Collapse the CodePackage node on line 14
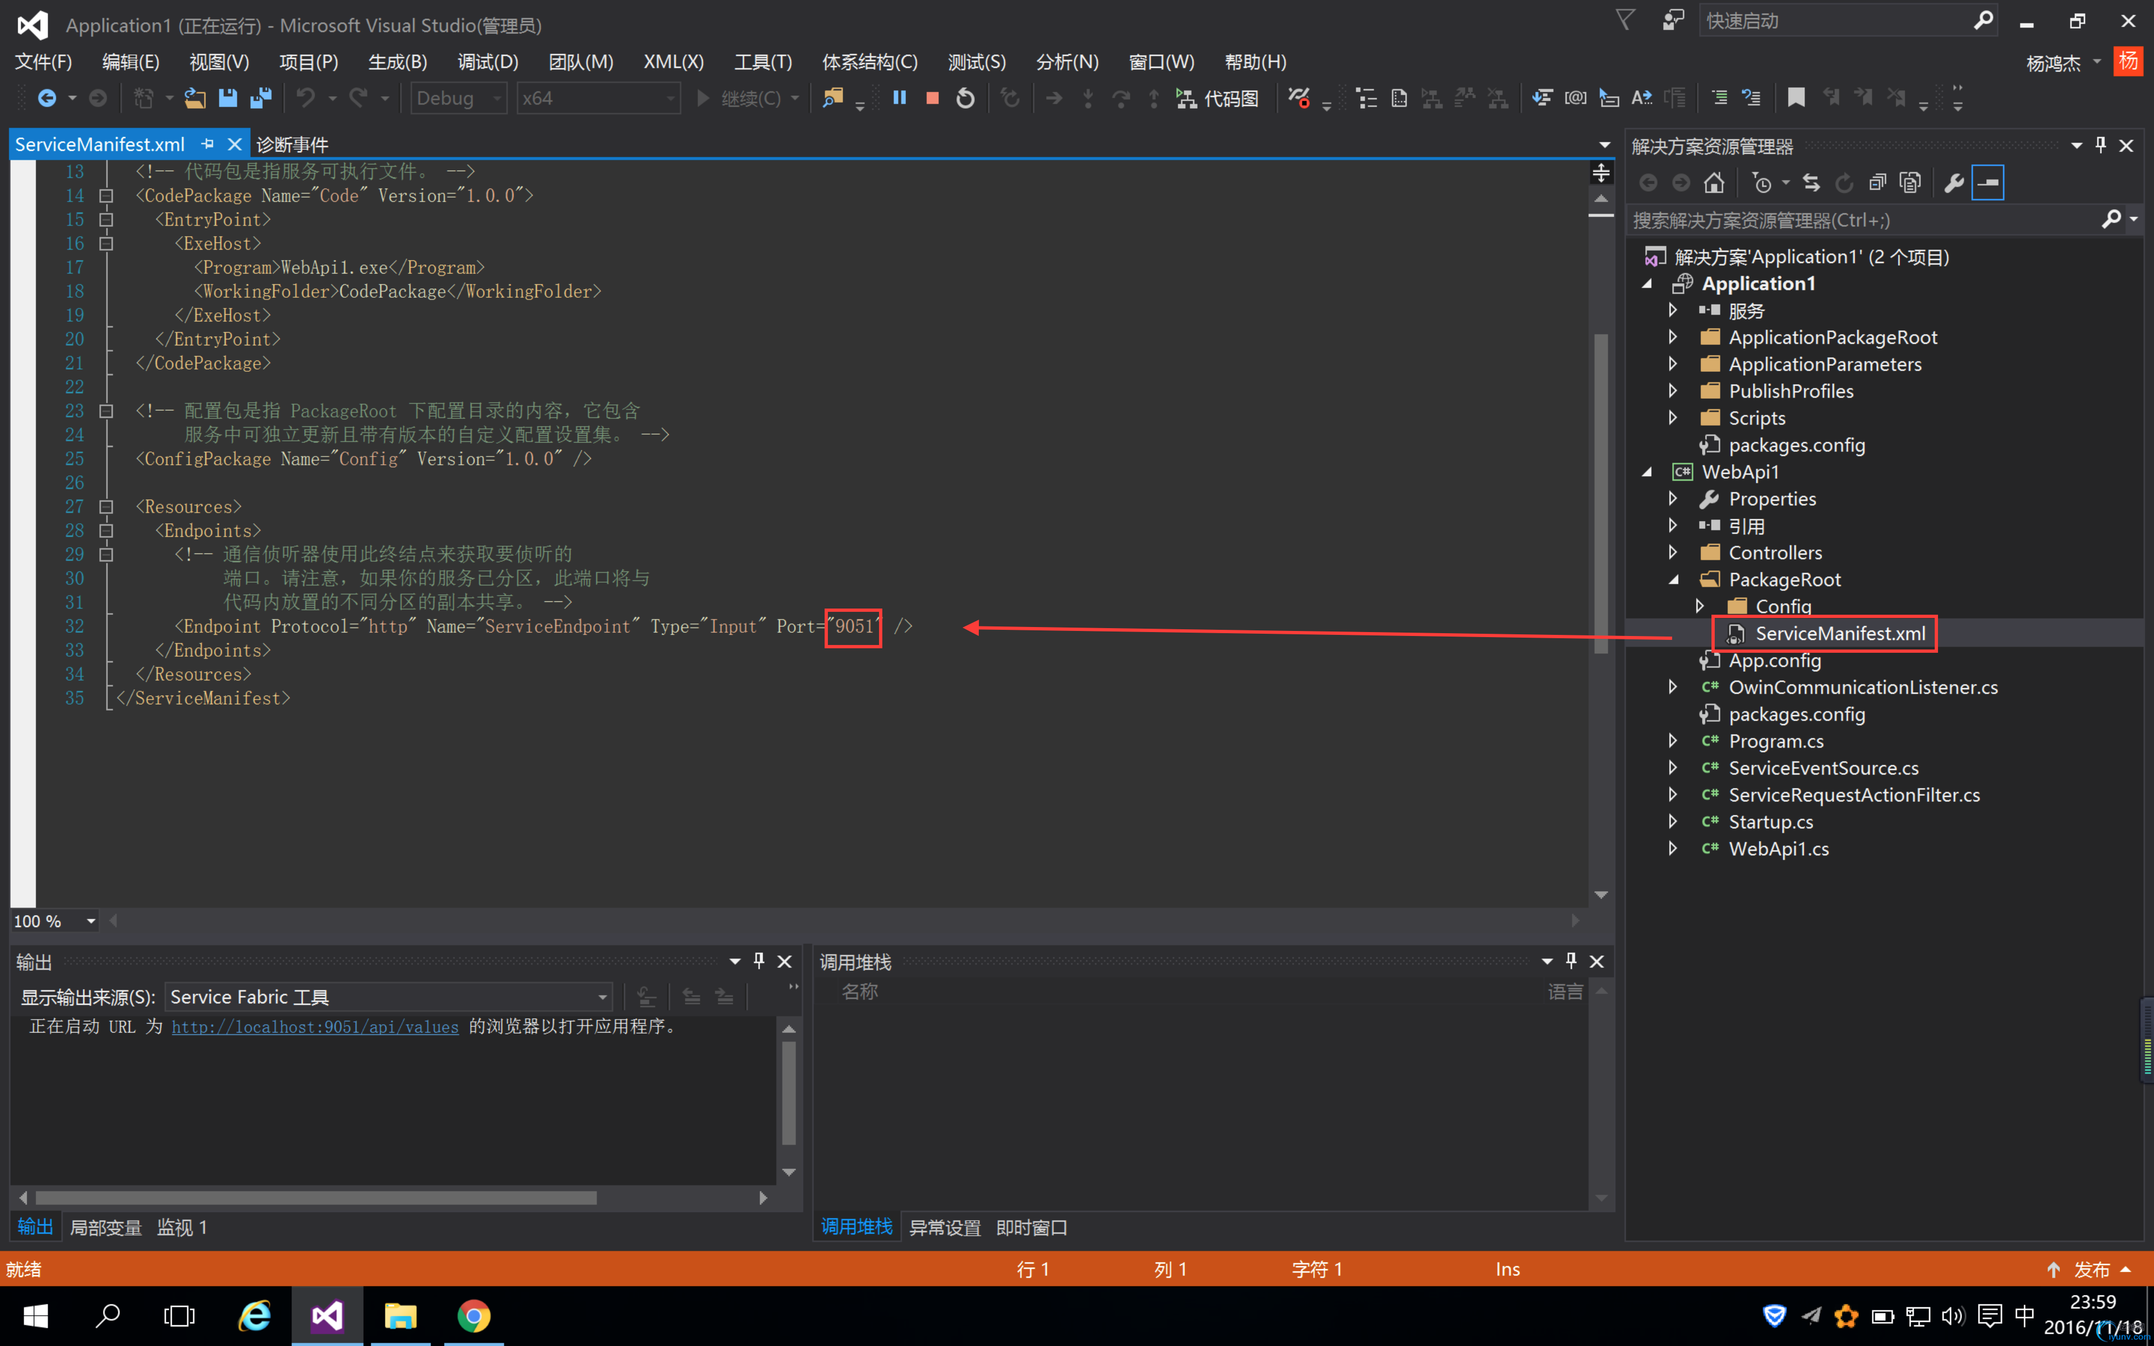The width and height of the screenshot is (2154, 1346). coord(106,196)
